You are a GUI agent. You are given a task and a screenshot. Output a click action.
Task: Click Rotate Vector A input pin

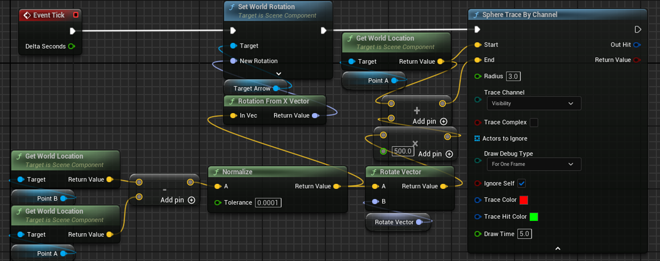(x=375, y=186)
